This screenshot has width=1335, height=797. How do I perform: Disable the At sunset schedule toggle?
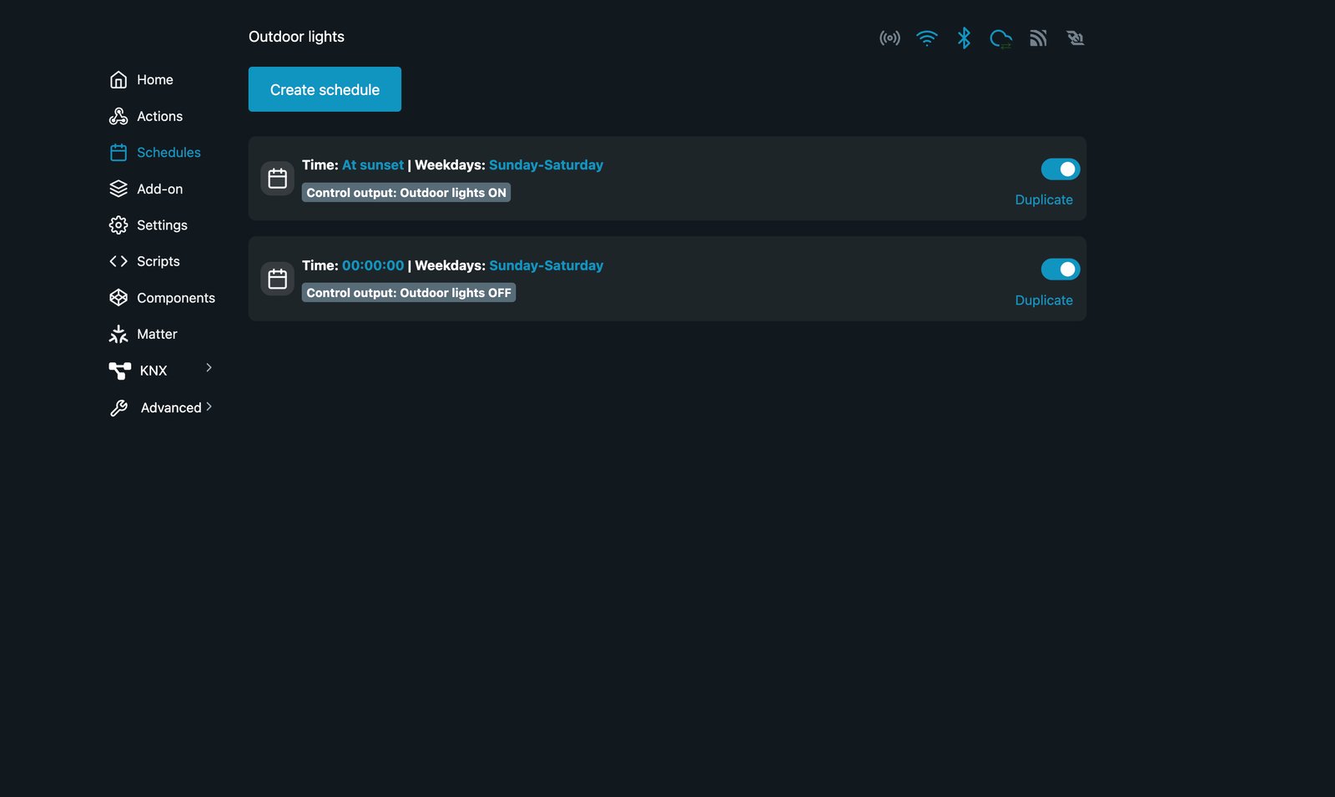pyautogui.click(x=1060, y=169)
